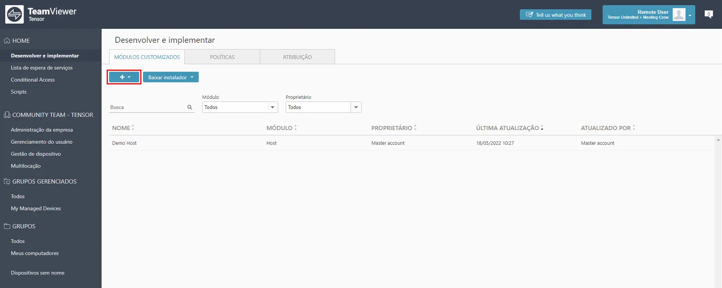Screen dimensions: 722x288
Task: Open the Baixar instalador dropdown
Action: click(x=171, y=77)
